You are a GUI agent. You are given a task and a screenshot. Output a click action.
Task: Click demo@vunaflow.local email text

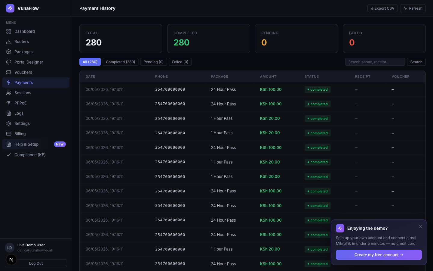(x=35, y=250)
